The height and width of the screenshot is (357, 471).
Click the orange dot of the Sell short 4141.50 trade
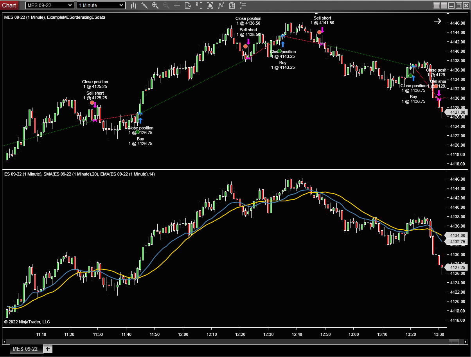click(x=319, y=32)
